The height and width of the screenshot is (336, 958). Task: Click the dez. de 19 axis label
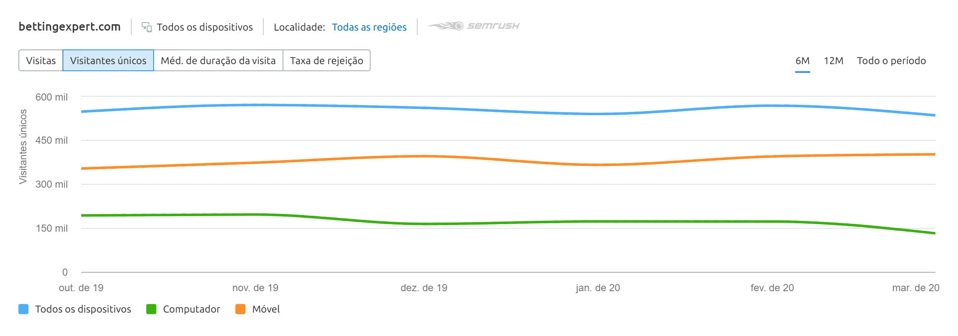pyautogui.click(x=424, y=288)
